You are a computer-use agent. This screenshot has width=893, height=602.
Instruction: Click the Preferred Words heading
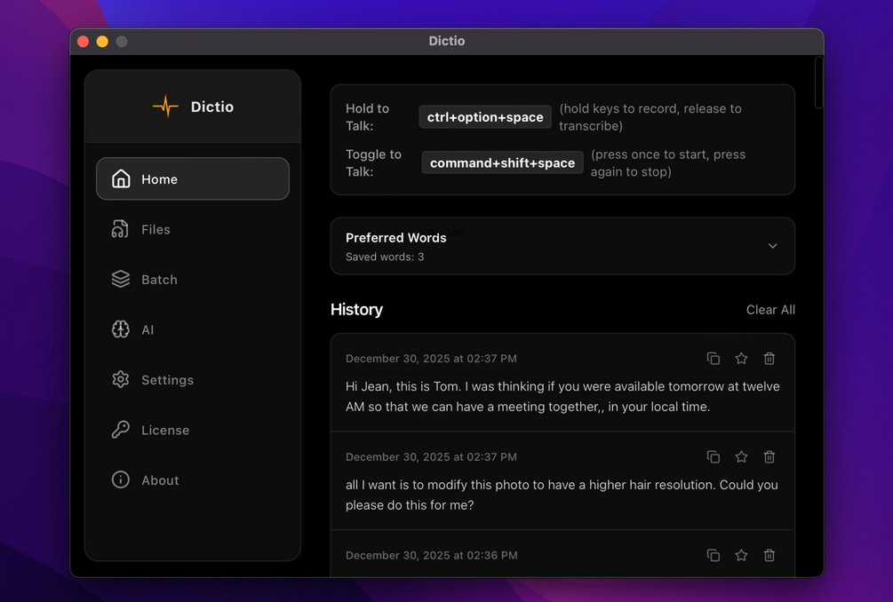pyautogui.click(x=395, y=238)
